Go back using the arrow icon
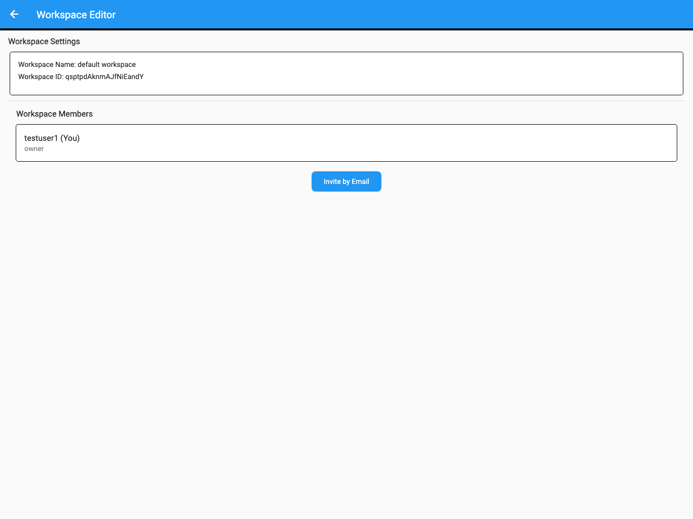Screen dimensions: 693x519 point(14,14)
